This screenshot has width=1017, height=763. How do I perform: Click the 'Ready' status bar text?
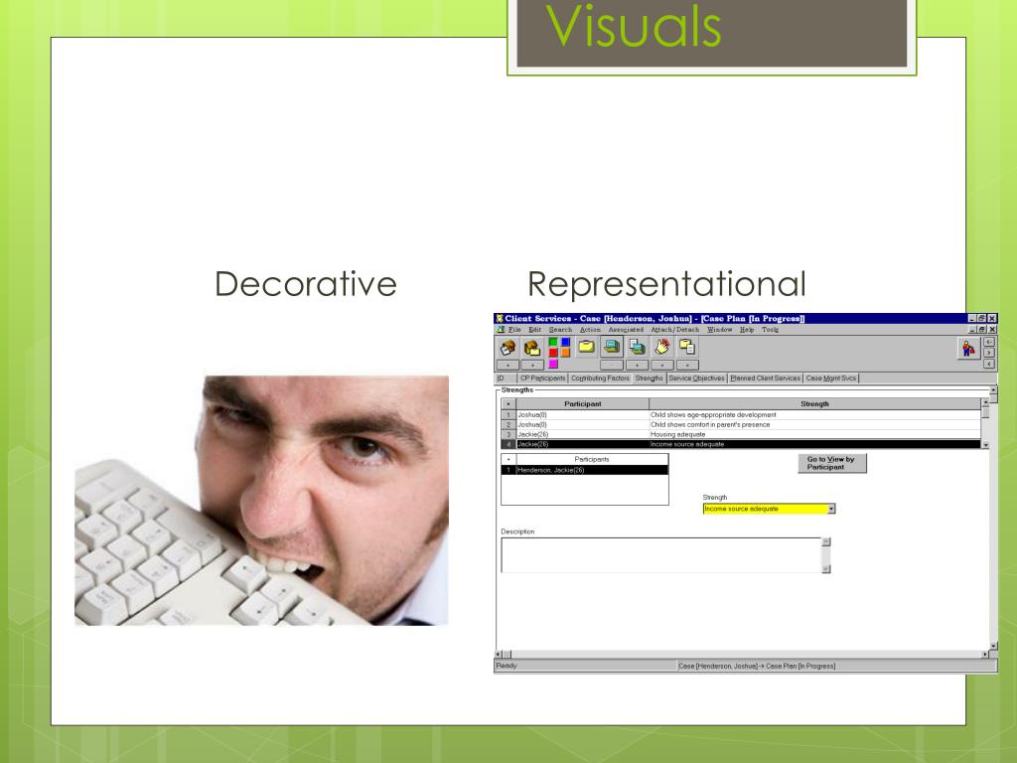tap(507, 666)
